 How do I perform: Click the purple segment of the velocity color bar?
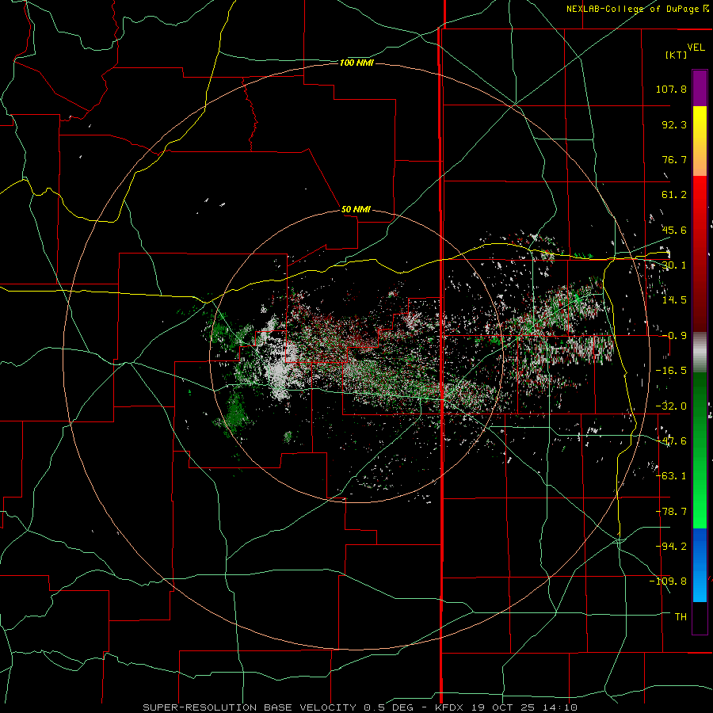coord(700,88)
